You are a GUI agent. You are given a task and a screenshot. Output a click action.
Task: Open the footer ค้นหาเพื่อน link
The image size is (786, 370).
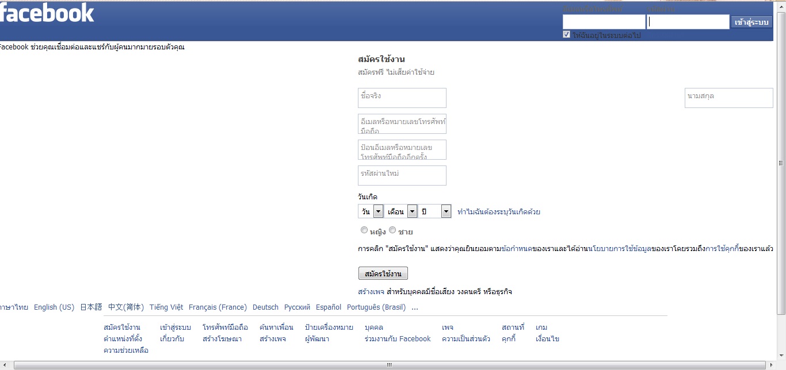pos(276,327)
